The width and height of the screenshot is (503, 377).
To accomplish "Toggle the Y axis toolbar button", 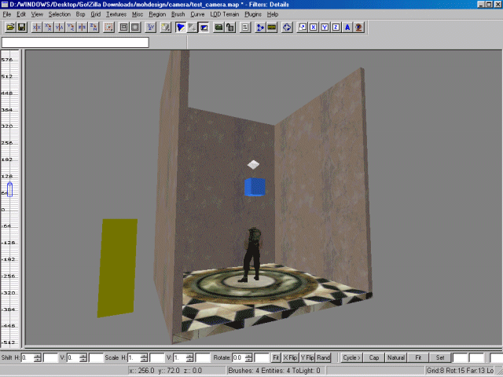I will pos(324,27).
